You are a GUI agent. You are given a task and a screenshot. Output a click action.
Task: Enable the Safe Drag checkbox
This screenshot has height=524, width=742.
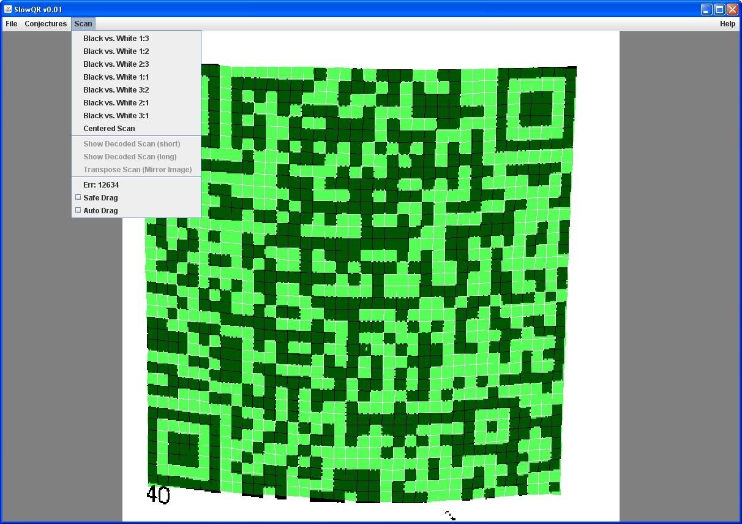(x=78, y=197)
